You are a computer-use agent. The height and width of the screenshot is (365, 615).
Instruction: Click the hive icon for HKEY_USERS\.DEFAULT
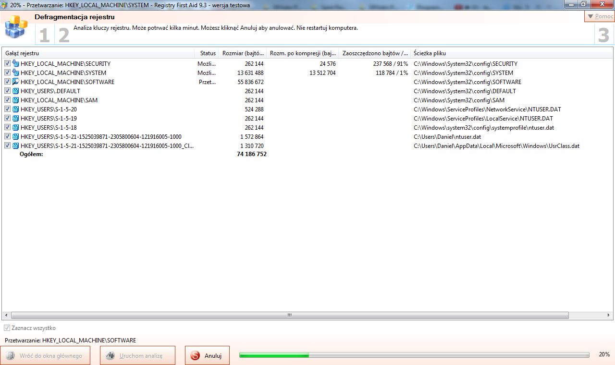click(15, 91)
